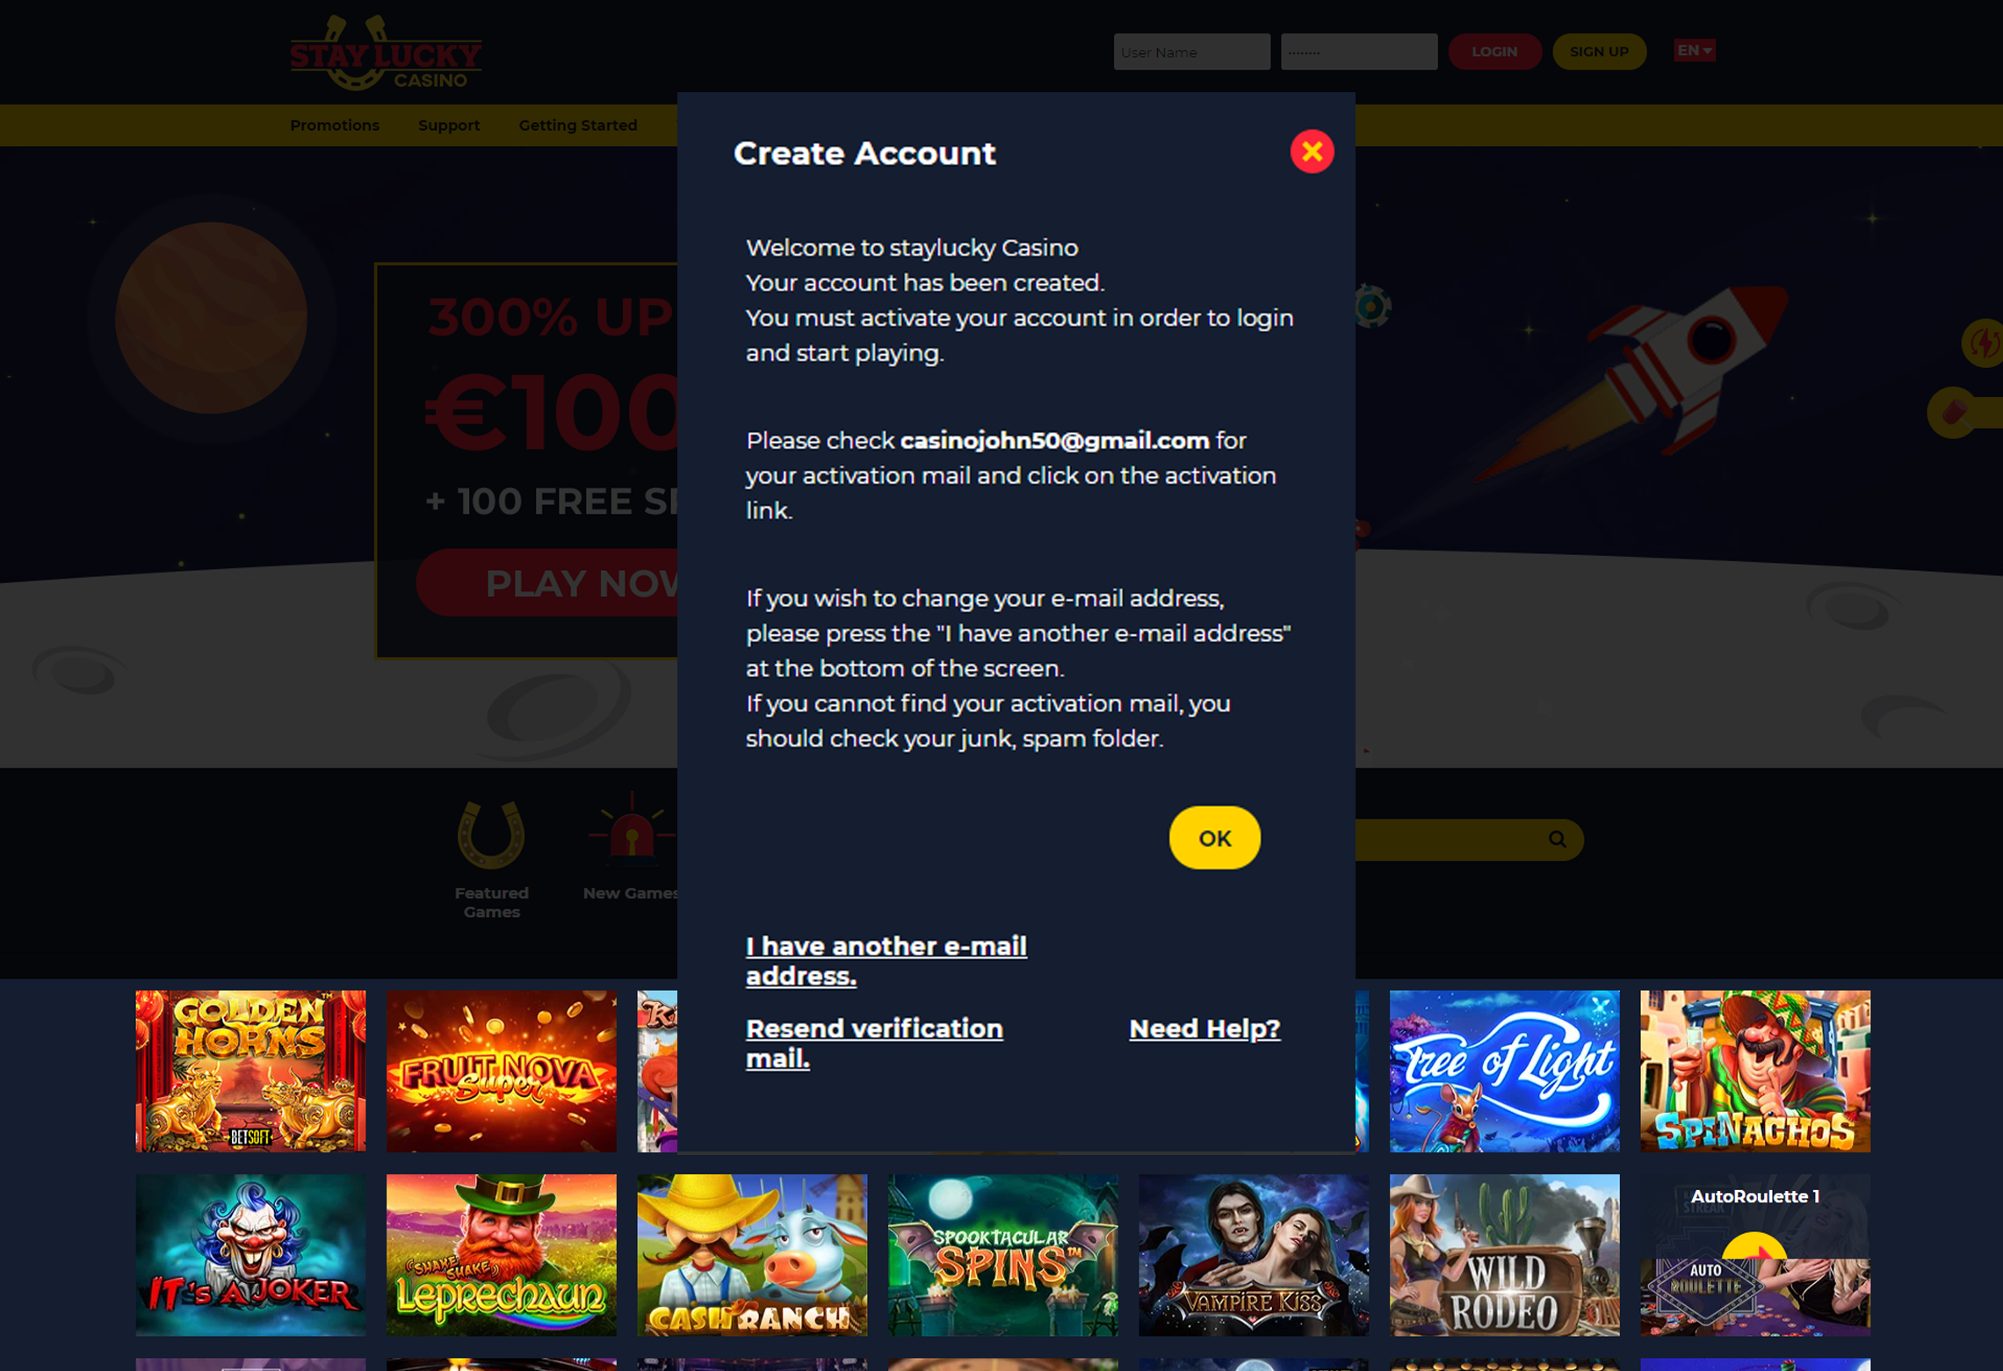Click the game search magnifier icon
This screenshot has height=1371, width=2003.
[1557, 839]
